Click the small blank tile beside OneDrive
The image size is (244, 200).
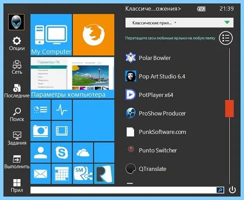click(104, 152)
